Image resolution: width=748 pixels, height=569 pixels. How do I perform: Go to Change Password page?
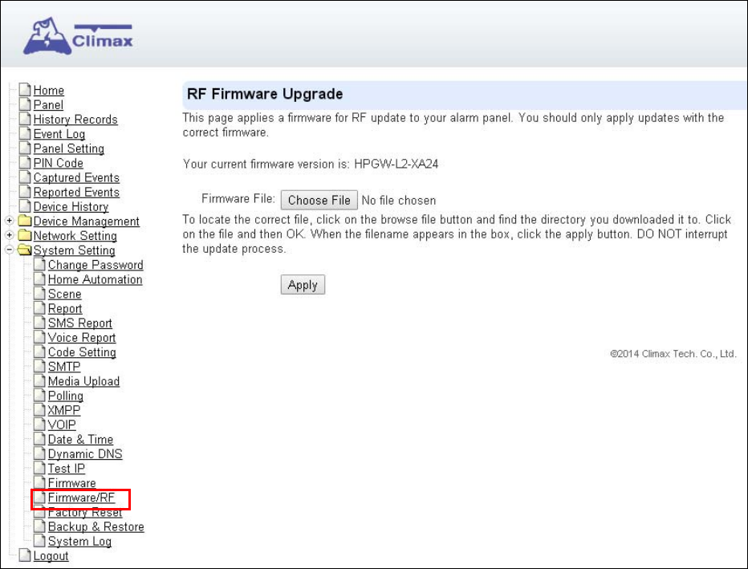[x=96, y=265]
